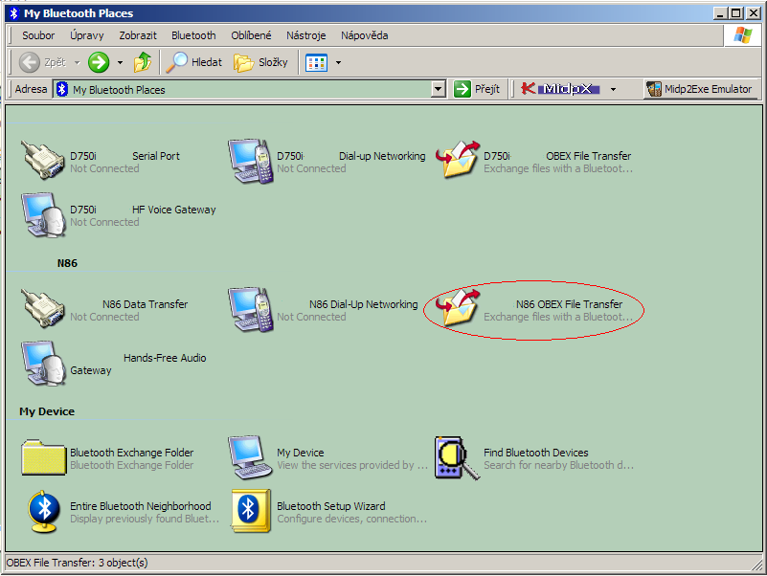The height and width of the screenshot is (576, 767).
Task: Select the N86 group header
Action: coord(67,263)
